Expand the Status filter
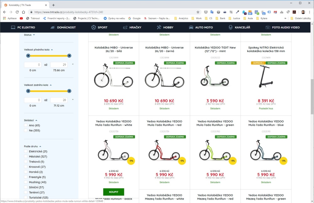This screenshot has height=203, width=314. [x=30, y=35]
